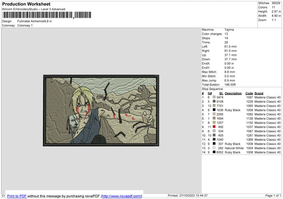Click thread code '1037' in stop 8

pos(250,127)
